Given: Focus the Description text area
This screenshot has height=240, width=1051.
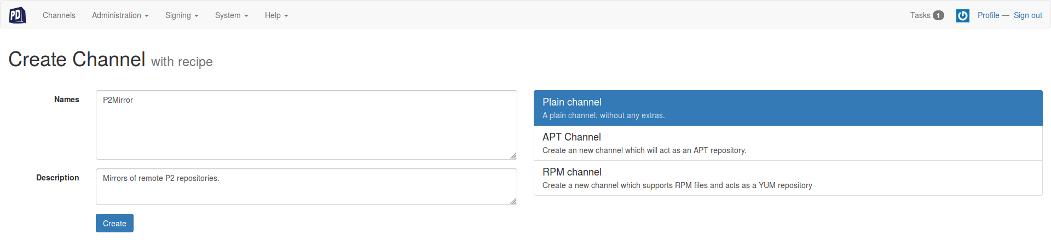Looking at the screenshot, I should click(x=307, y=187).
